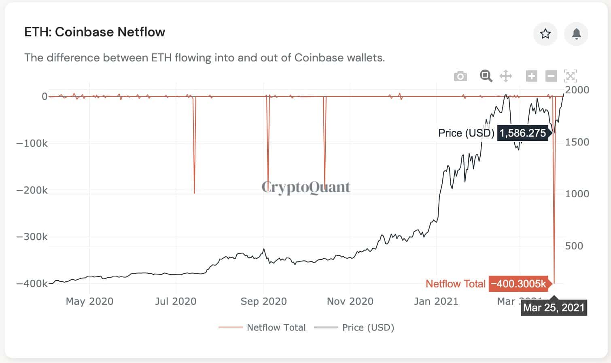This screenshot has width=611, height=363.
Task: Toggle Price (USD) series in legend
Action: pos(368,327)
